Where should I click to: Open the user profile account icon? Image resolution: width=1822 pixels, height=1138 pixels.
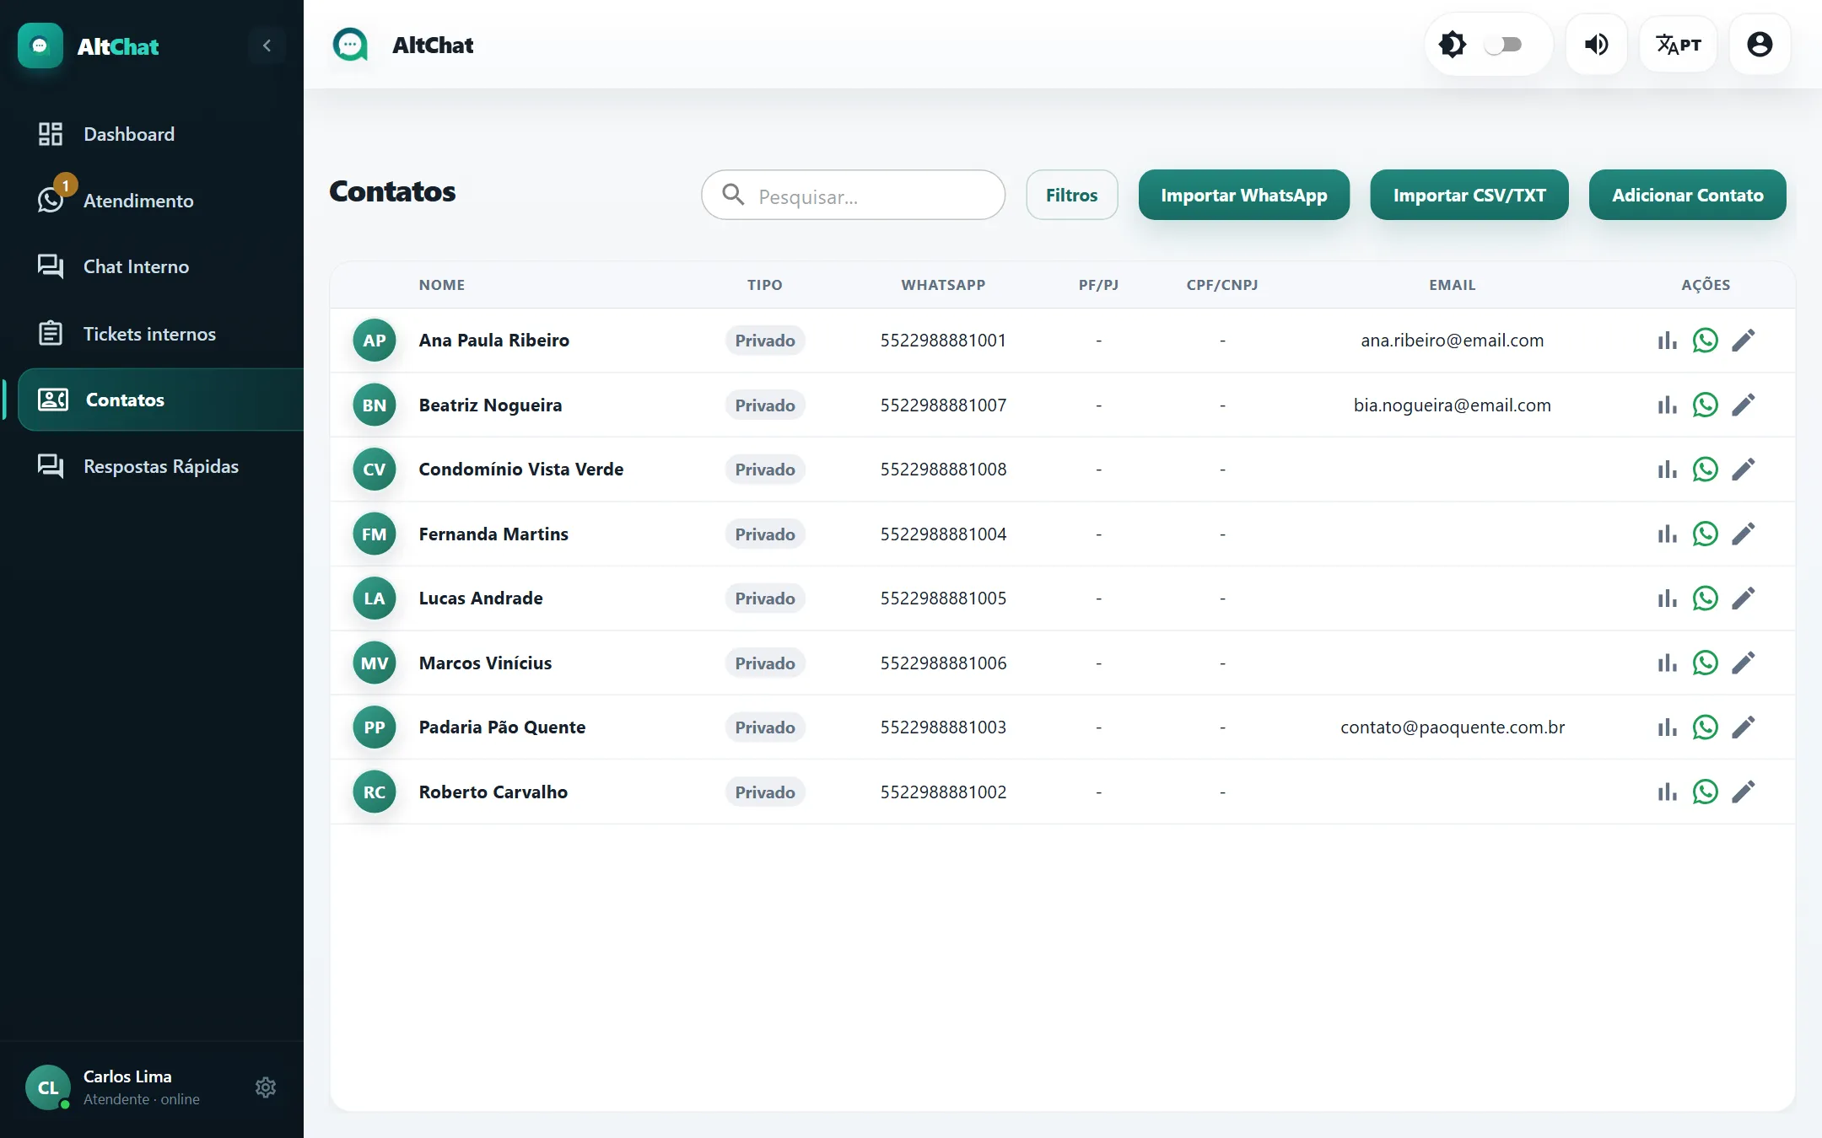(x=1760, y=45)
